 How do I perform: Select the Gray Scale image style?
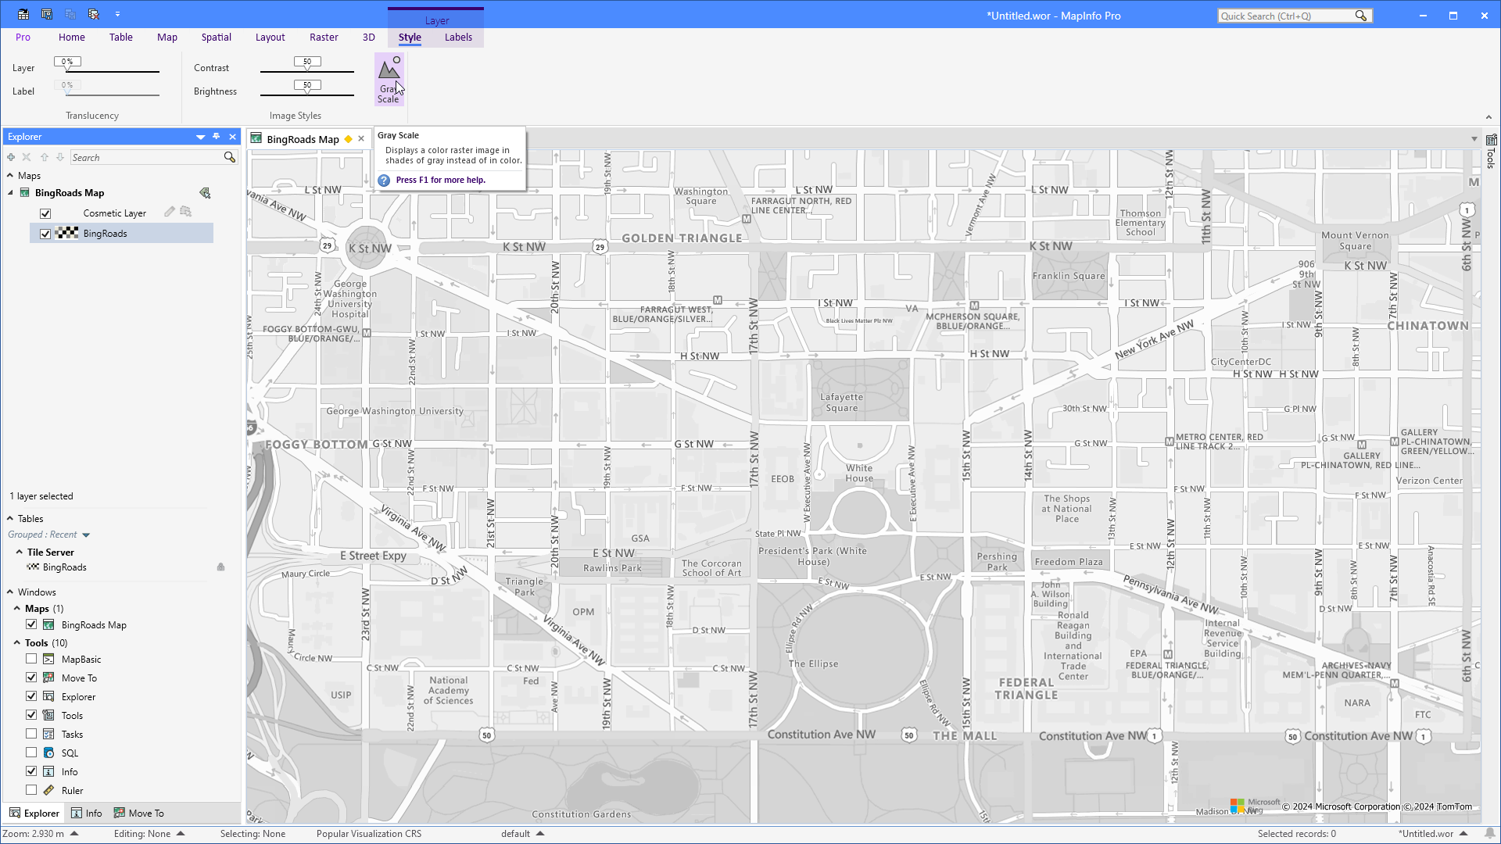click(389, 78)
